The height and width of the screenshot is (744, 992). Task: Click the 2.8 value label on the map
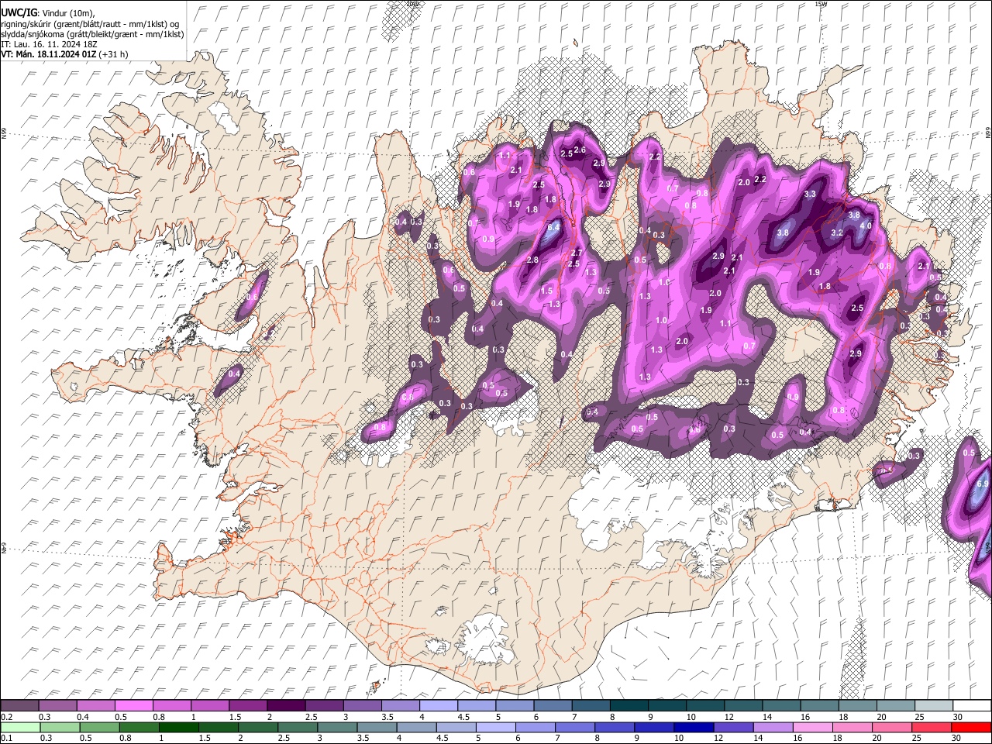pyautogui.click(x=532, y=260)
